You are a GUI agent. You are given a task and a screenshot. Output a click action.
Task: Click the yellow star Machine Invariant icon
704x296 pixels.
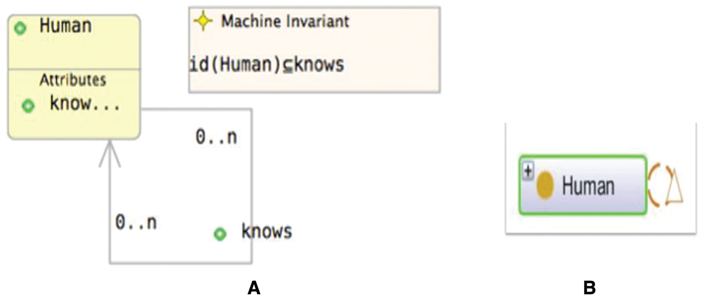[x=203, y=21]
